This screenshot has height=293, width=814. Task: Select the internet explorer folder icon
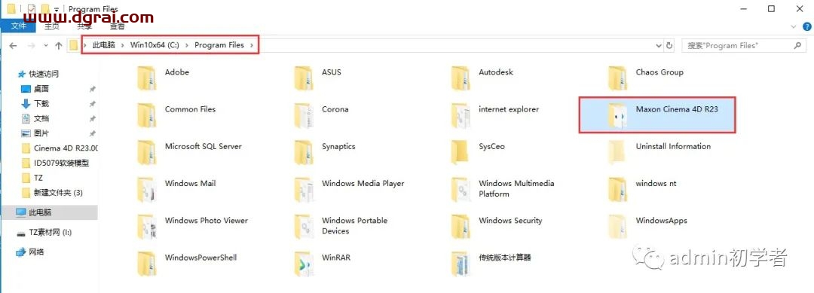[461, 115]
